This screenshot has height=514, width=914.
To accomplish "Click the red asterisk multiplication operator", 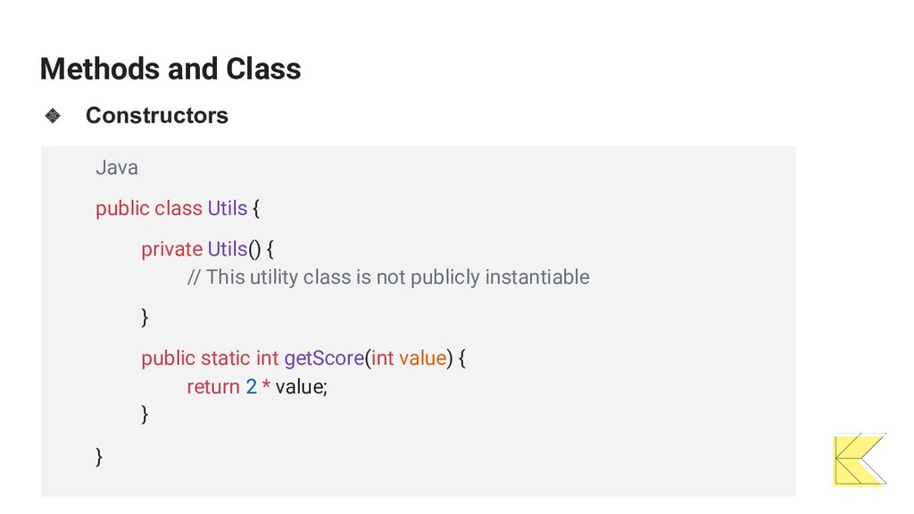I will 266,385.
